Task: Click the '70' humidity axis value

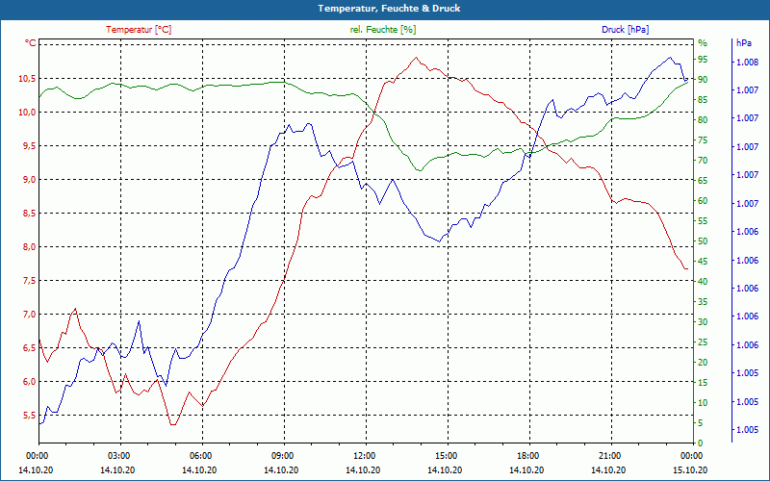Action: click(x=703, y=161)
